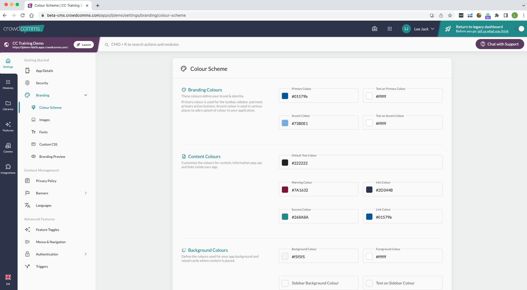Open Custom CSS menu item
Viewport: 527px width, 290px height.
(x=48, y=144)
